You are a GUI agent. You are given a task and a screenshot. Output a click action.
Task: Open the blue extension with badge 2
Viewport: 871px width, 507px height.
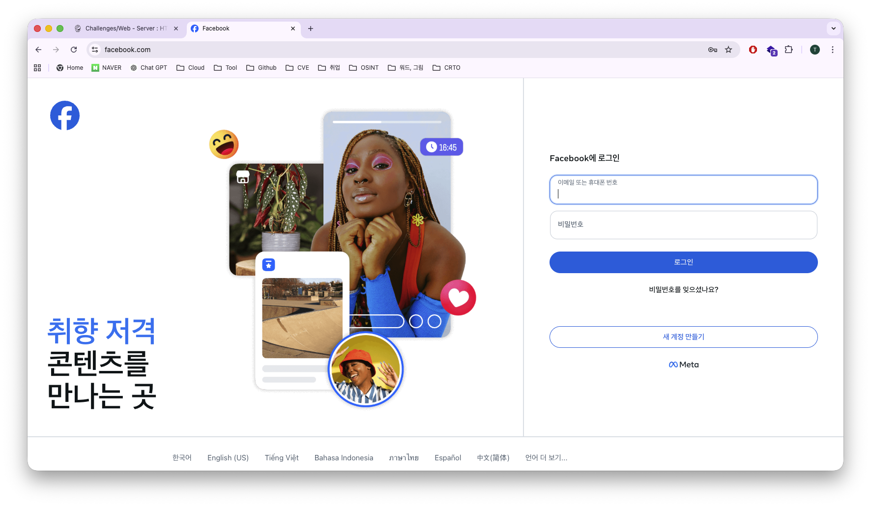click(771, 50)
